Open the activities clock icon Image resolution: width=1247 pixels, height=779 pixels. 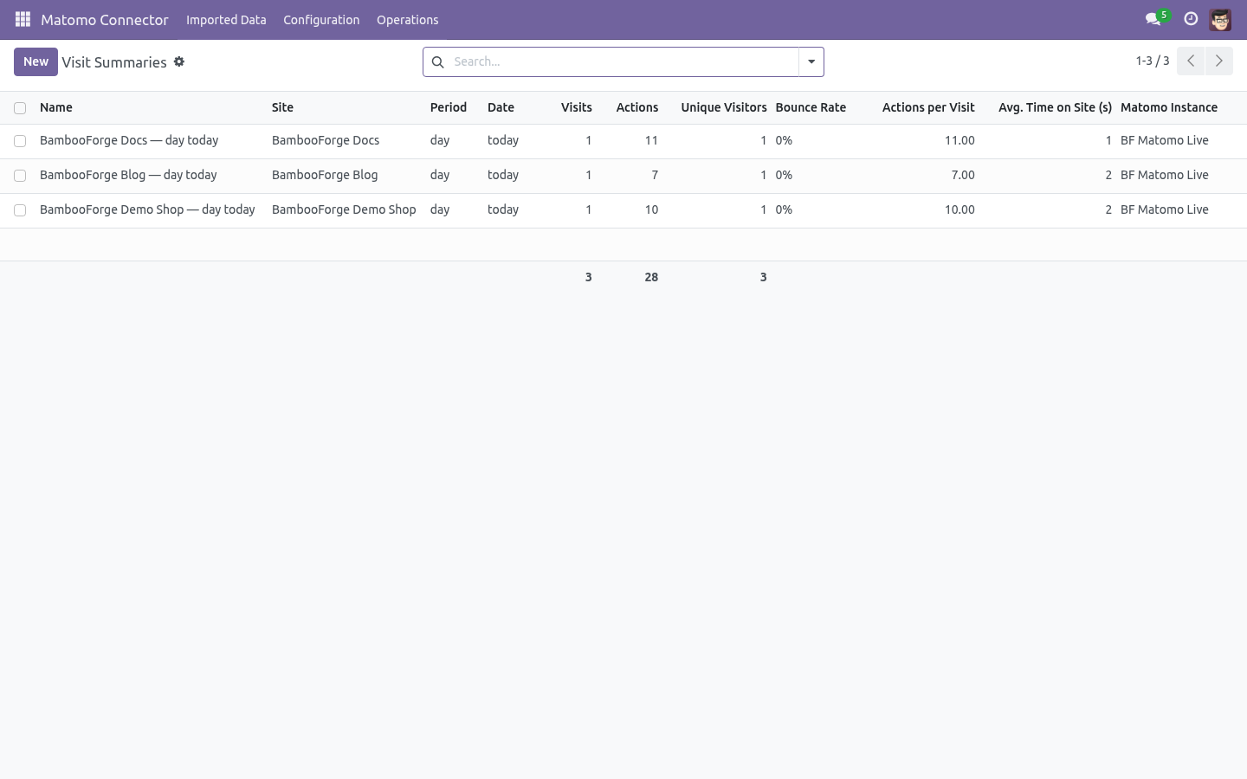1191,19
